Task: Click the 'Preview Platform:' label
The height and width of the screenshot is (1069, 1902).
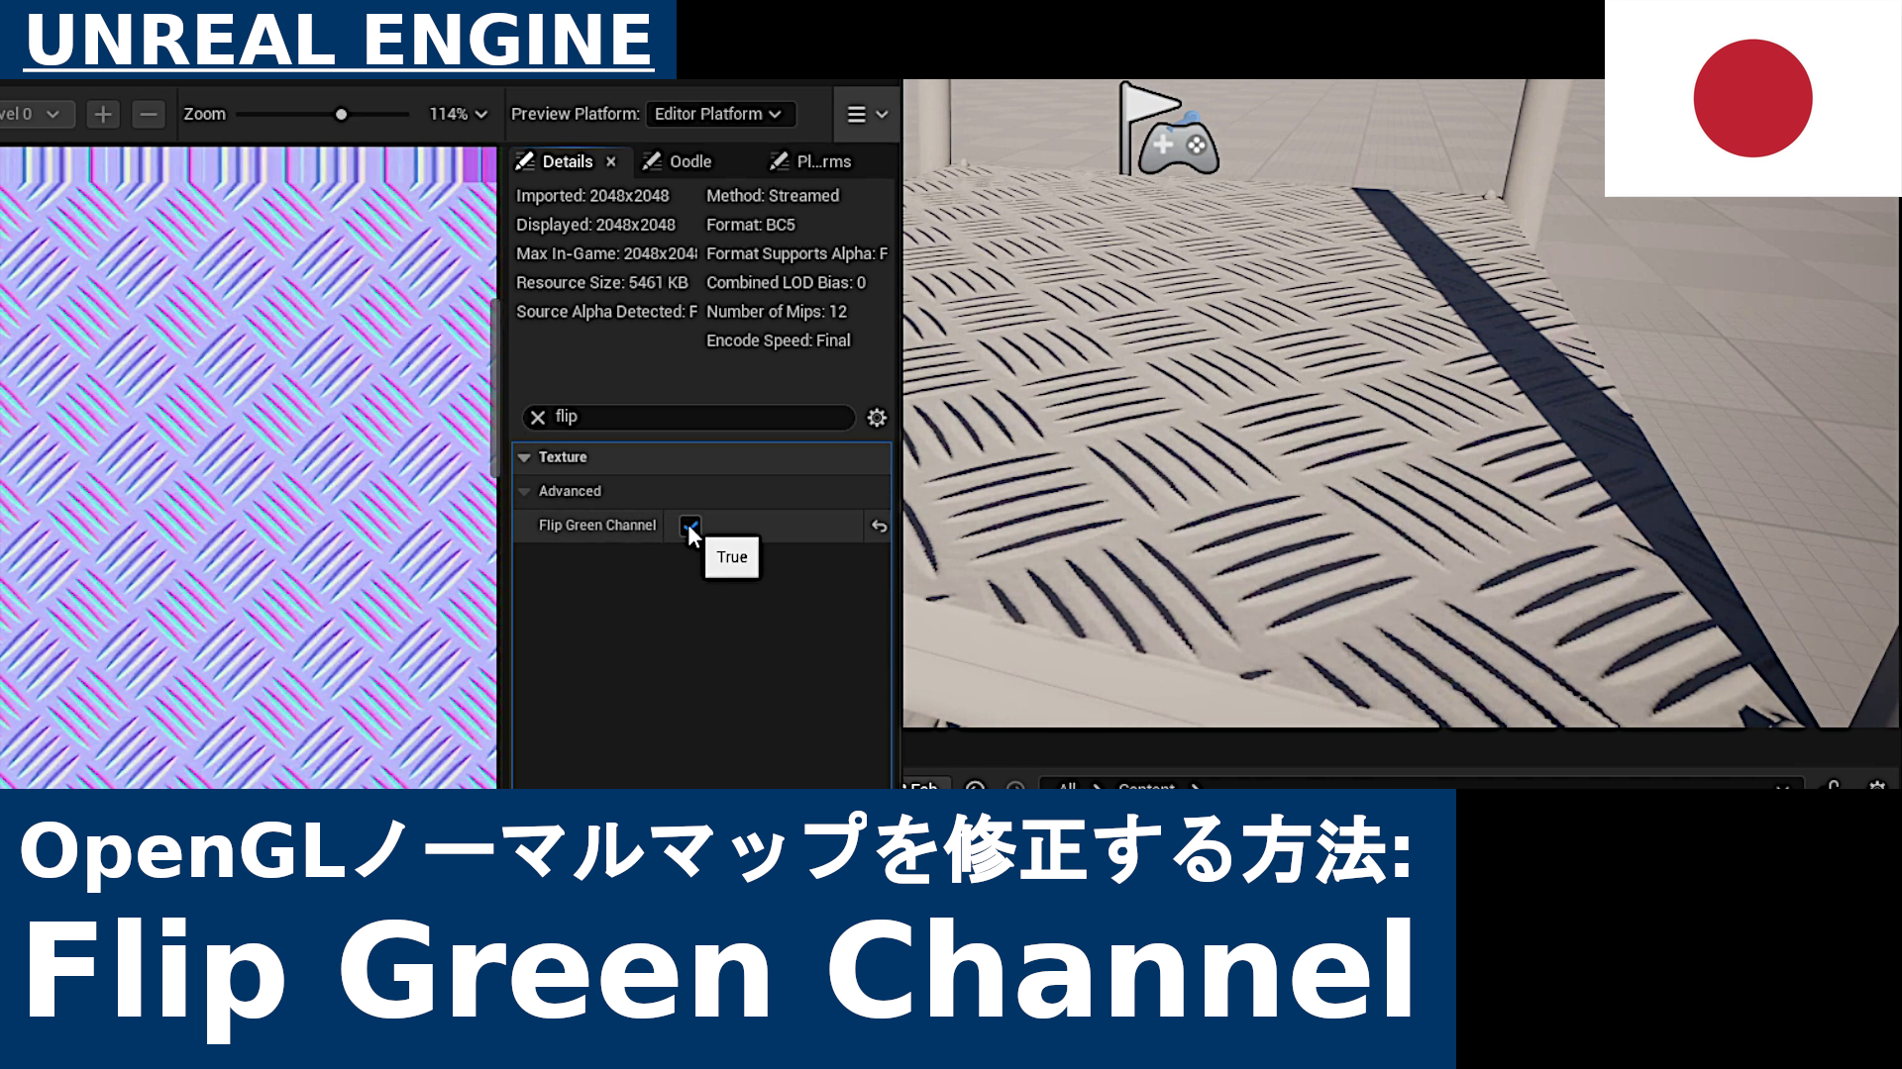Action: [576, 115]
